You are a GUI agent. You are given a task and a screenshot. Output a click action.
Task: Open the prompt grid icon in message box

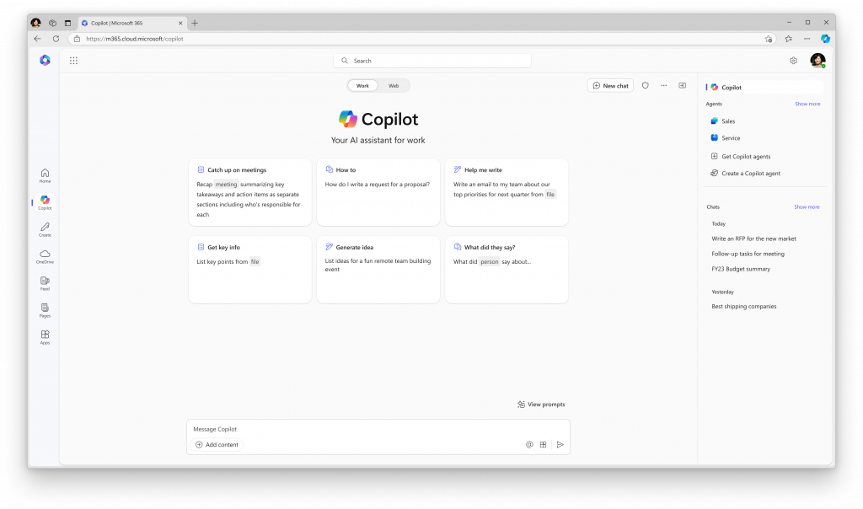point(544,445)
